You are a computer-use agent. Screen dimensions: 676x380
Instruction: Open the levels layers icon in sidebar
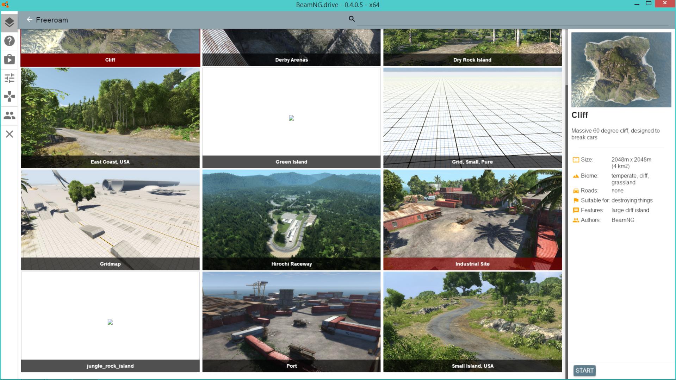10,22
